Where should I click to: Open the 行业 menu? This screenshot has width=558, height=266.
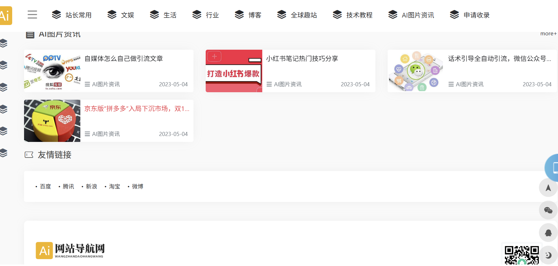(205, 15)
